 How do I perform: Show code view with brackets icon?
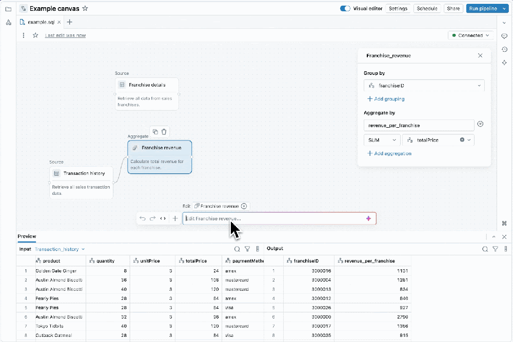pyautogui.click(x=163, y=218)
